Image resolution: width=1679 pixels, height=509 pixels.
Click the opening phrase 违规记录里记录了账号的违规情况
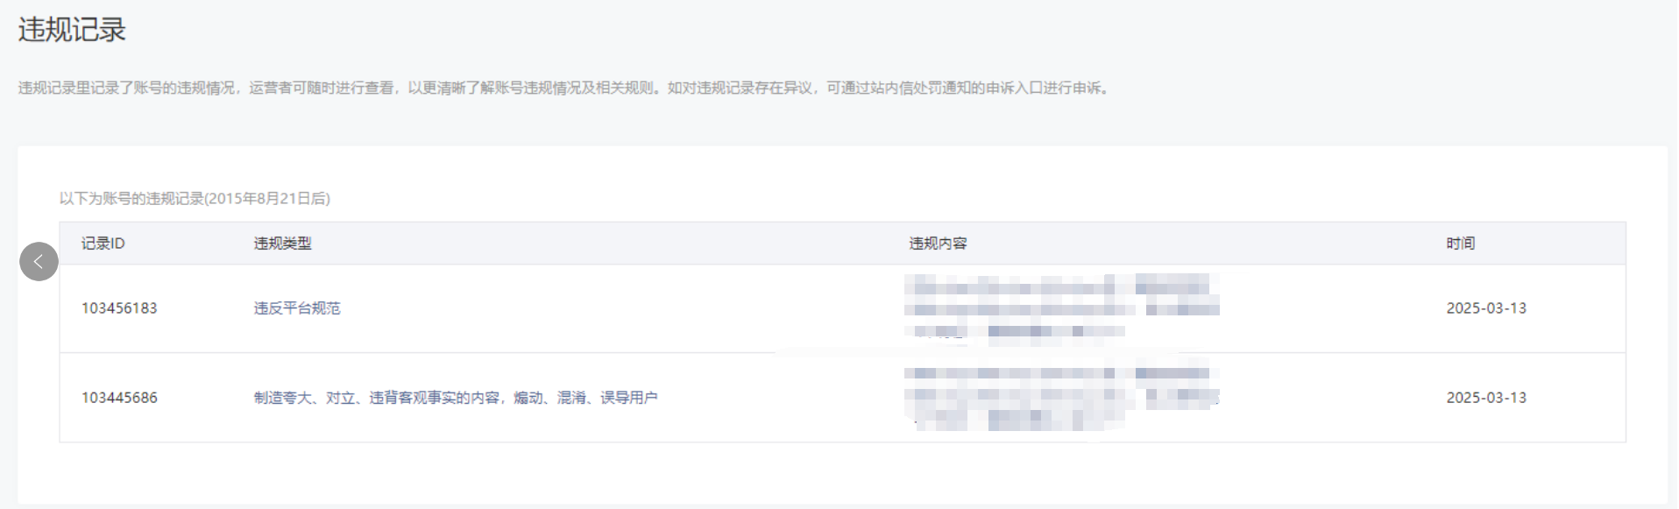126,88
